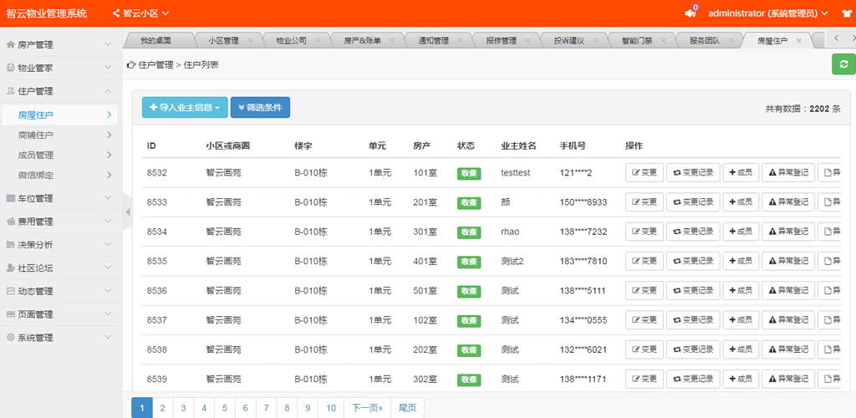Select 房屋住户 in the sidebar
This screenshot has width=856, height=418.
point(59,115)
